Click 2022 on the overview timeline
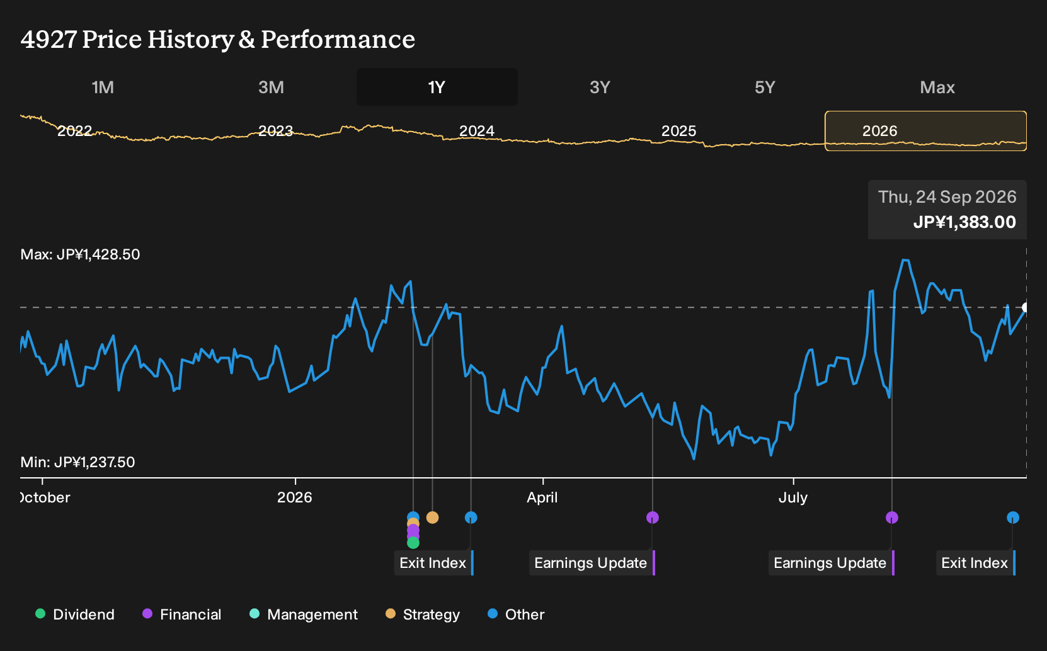 (x=74, y=131)
